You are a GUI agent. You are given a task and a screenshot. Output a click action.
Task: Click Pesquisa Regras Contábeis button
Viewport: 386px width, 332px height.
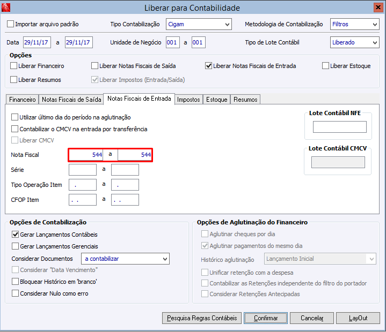[x=202, y=318]
